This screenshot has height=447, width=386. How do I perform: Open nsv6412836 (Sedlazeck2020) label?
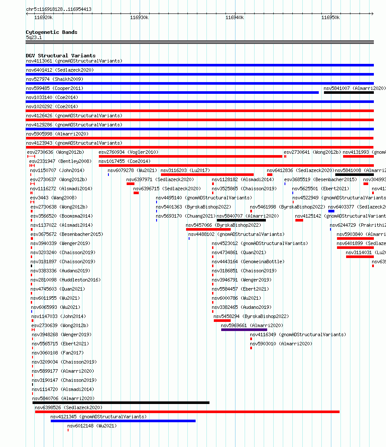[x=301, y=170]
